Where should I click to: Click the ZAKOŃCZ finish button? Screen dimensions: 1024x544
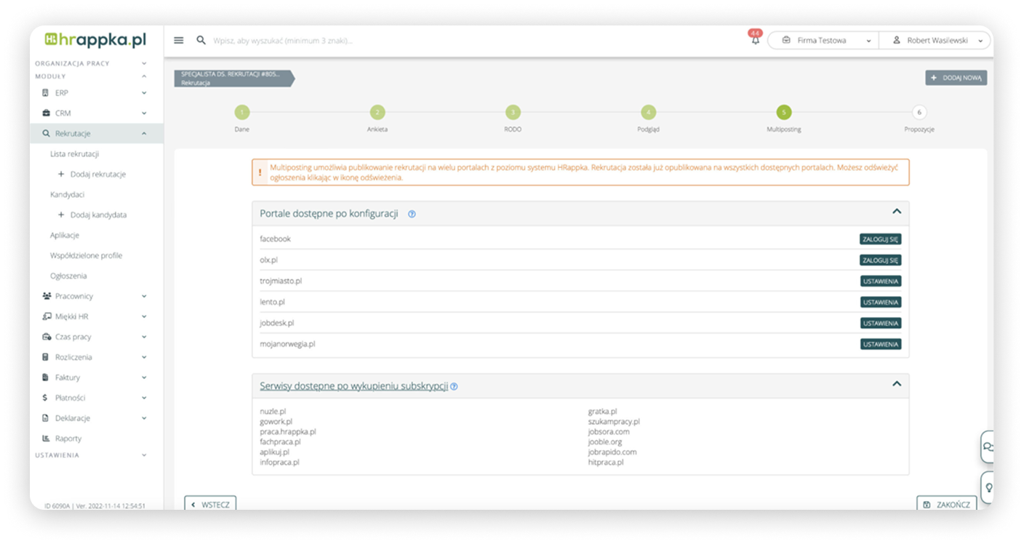coord(946,504)
